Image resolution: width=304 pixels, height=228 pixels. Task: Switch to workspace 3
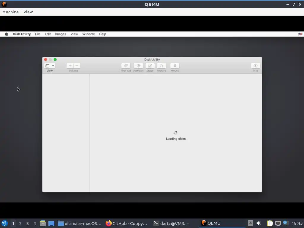[x=28, y=224]
